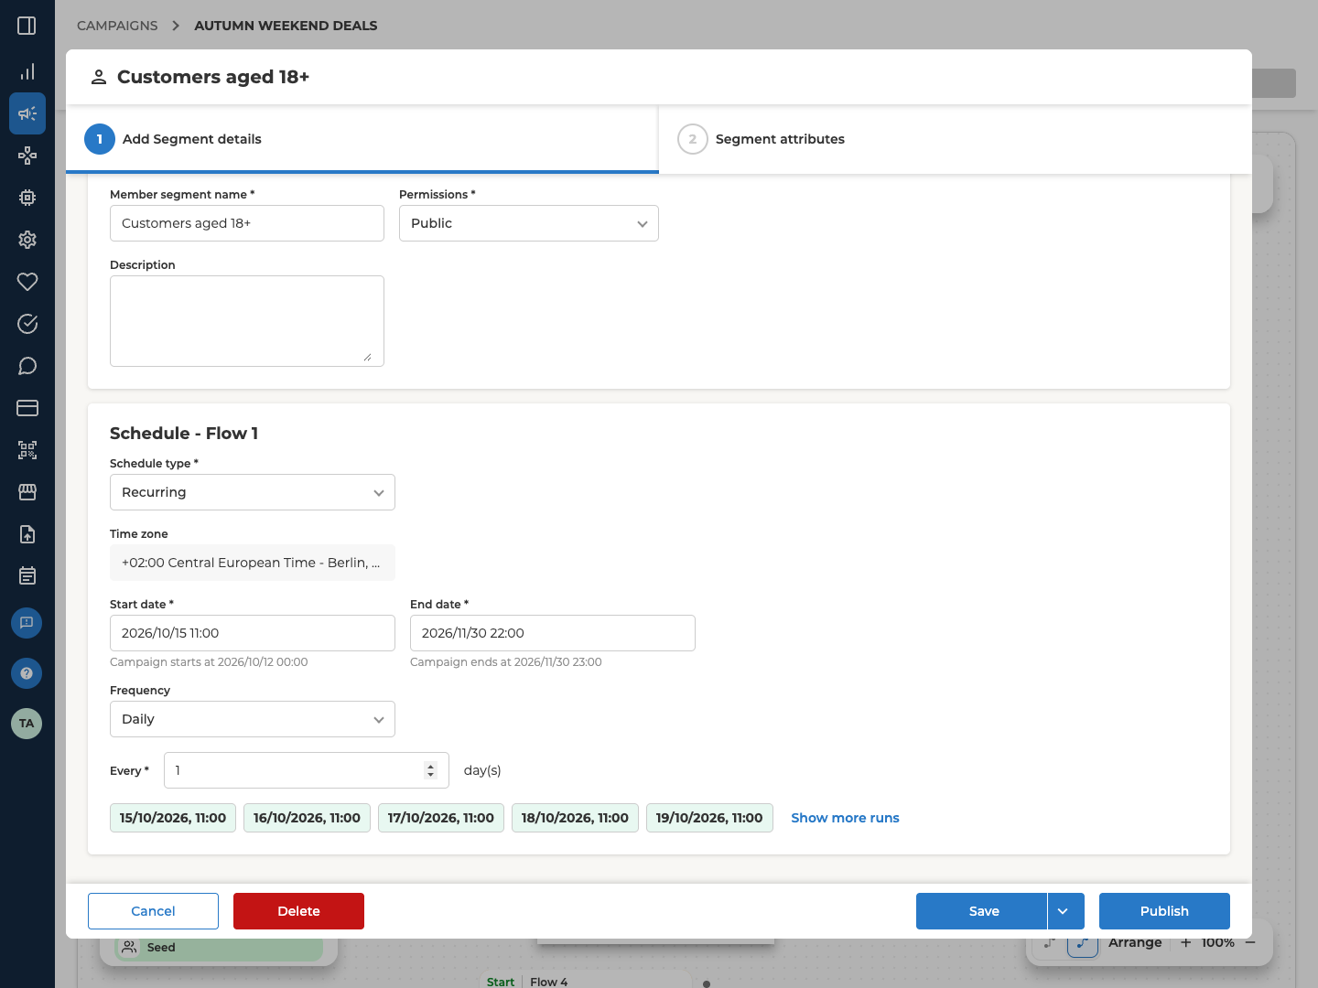The width and height of the screenshot is (1318, 988).
Task: Click the Show more runs link
Action: [845, 818]
